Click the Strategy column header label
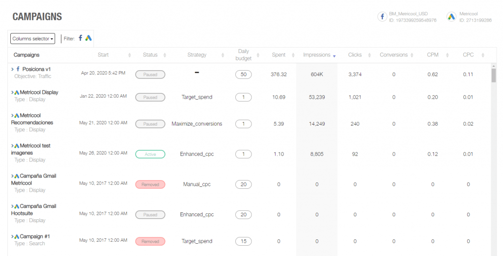Viewport: 503px width, 256px height. tap(196, 55)
